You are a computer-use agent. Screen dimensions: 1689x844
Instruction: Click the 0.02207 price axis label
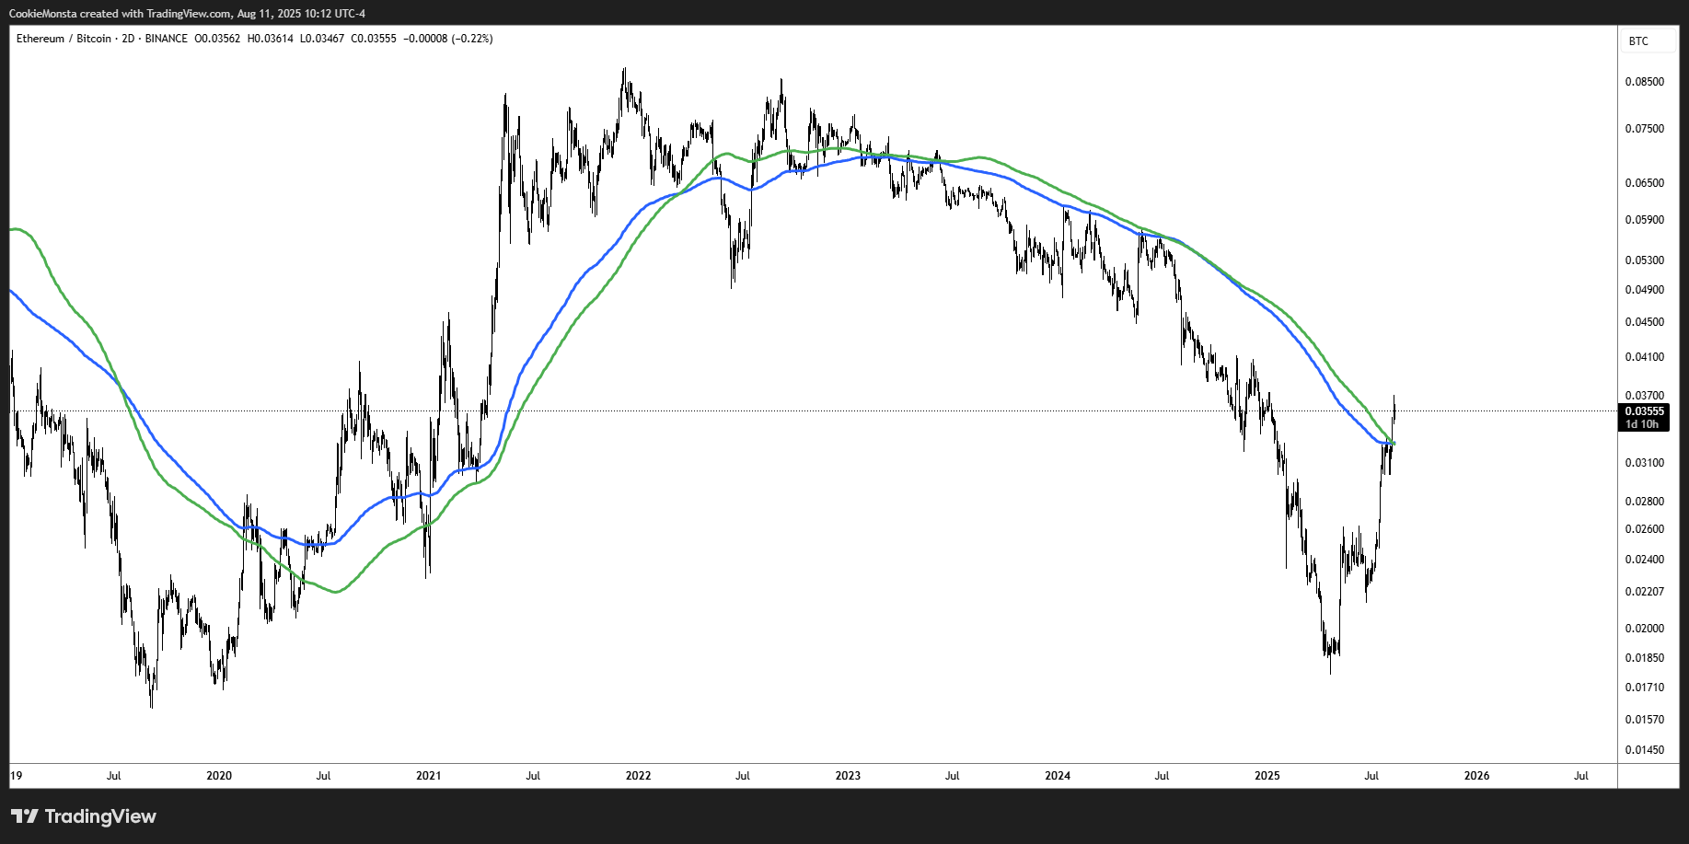1644,592
